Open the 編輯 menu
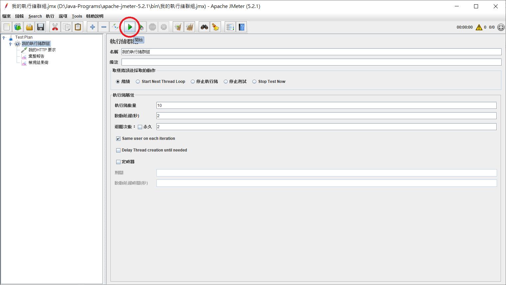This screenshot has height=285, width=506. (19, 16)
